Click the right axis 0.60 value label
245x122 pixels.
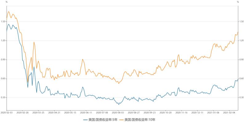[x=241, y=79]
